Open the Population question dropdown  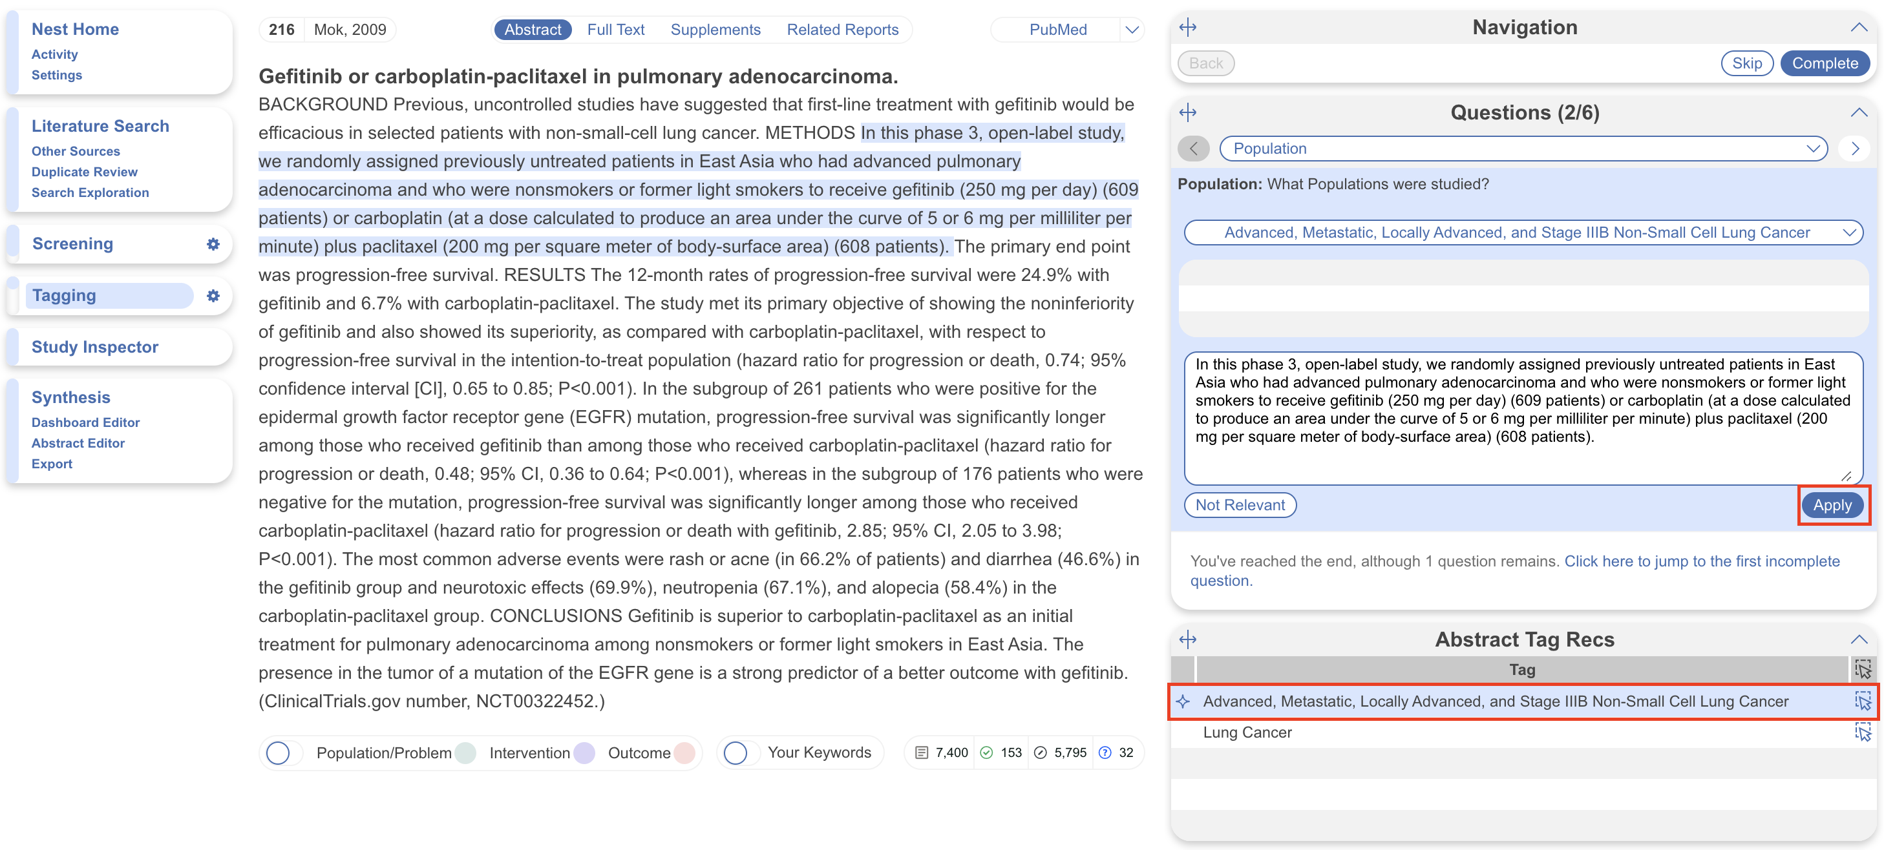tap(1522, 149)
